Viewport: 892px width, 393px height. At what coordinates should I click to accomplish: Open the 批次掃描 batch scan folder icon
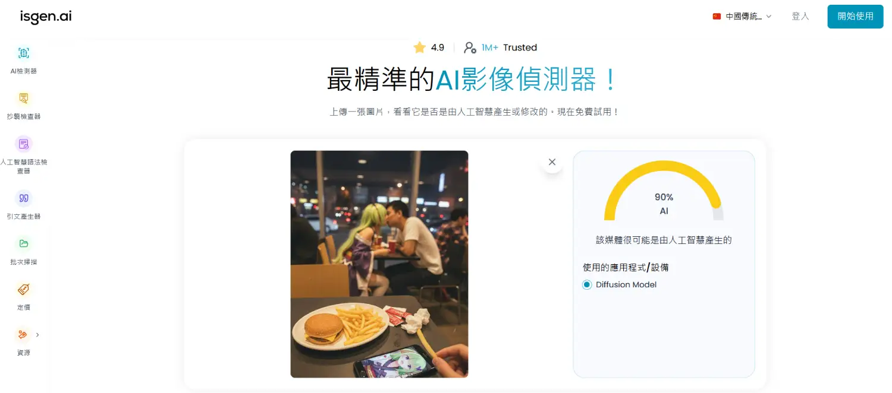pos(24,244)
